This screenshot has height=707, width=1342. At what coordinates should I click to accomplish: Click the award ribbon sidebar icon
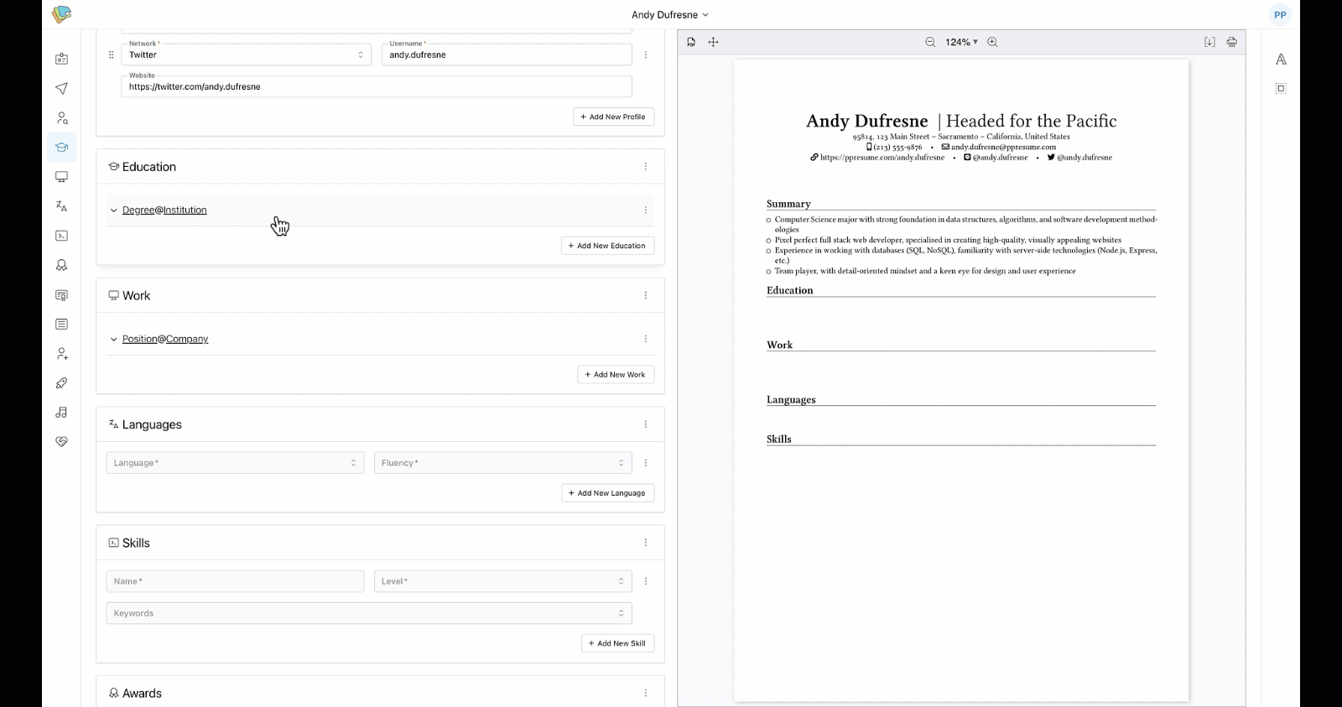[61, 266]
